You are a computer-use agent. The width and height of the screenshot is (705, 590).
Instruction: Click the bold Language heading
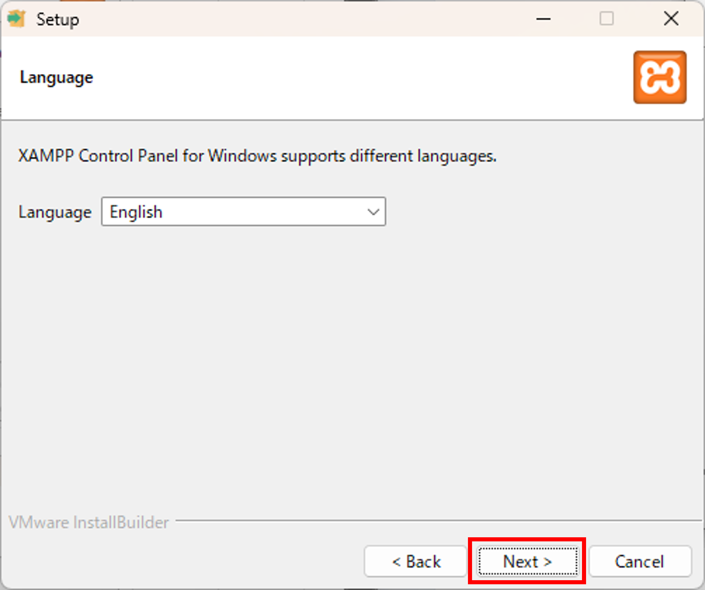tap(56, 77)
